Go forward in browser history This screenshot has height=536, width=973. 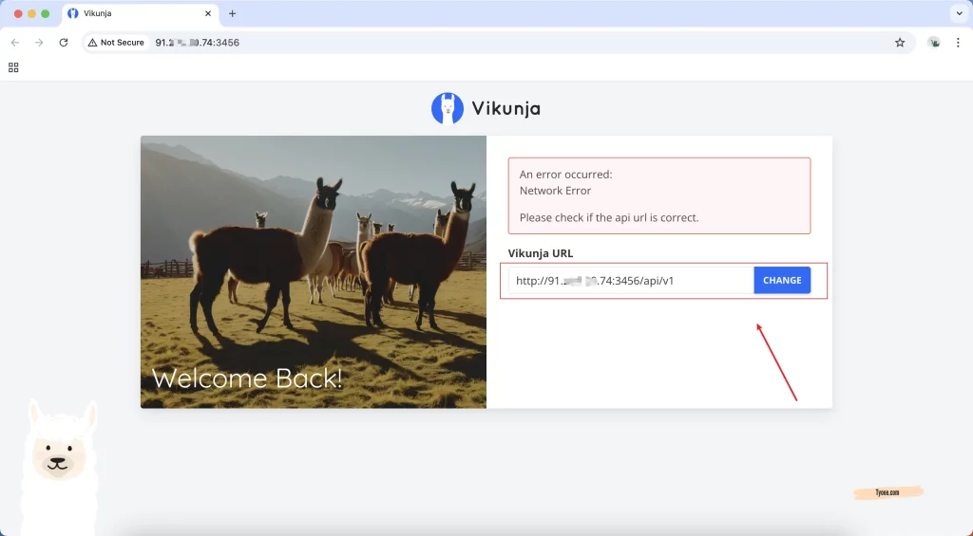39,42
